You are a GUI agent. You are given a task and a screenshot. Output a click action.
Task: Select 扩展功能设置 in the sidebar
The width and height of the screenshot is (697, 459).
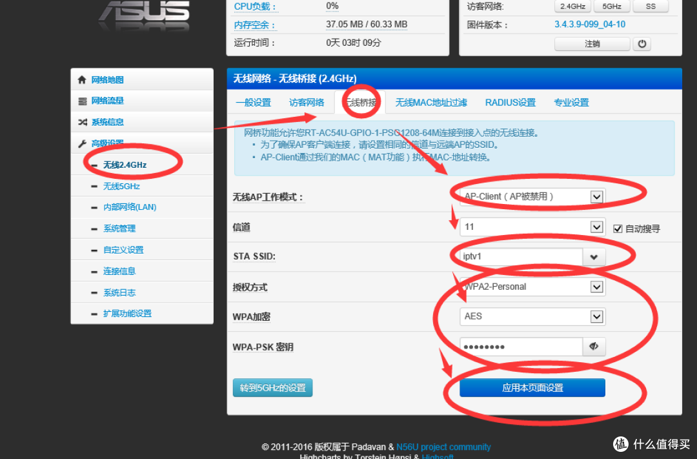click(127, 314)
